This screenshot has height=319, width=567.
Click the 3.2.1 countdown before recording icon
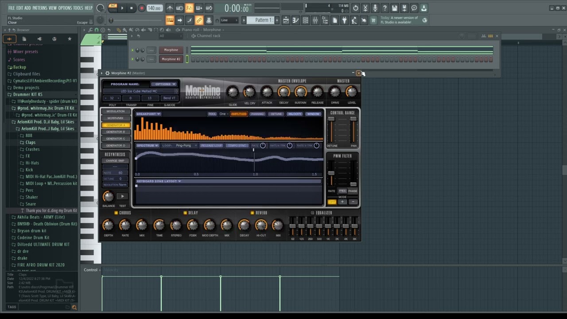[x=189, y=8]
